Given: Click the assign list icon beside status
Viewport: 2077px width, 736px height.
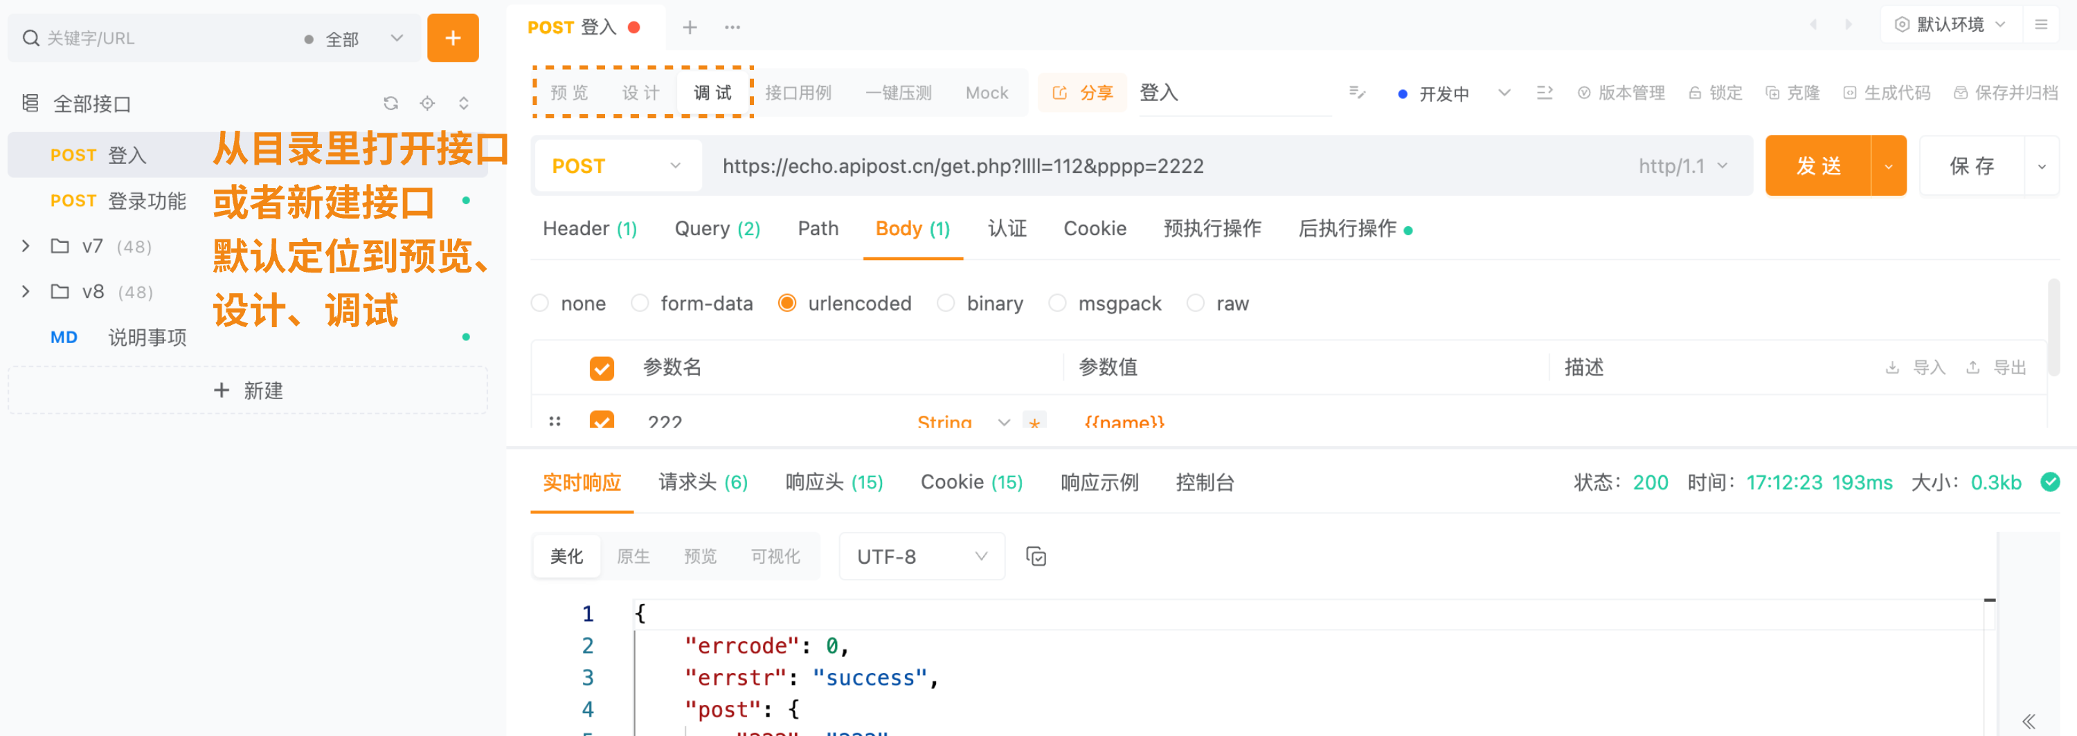Looking at the screenshot, I should point(1544,93).
